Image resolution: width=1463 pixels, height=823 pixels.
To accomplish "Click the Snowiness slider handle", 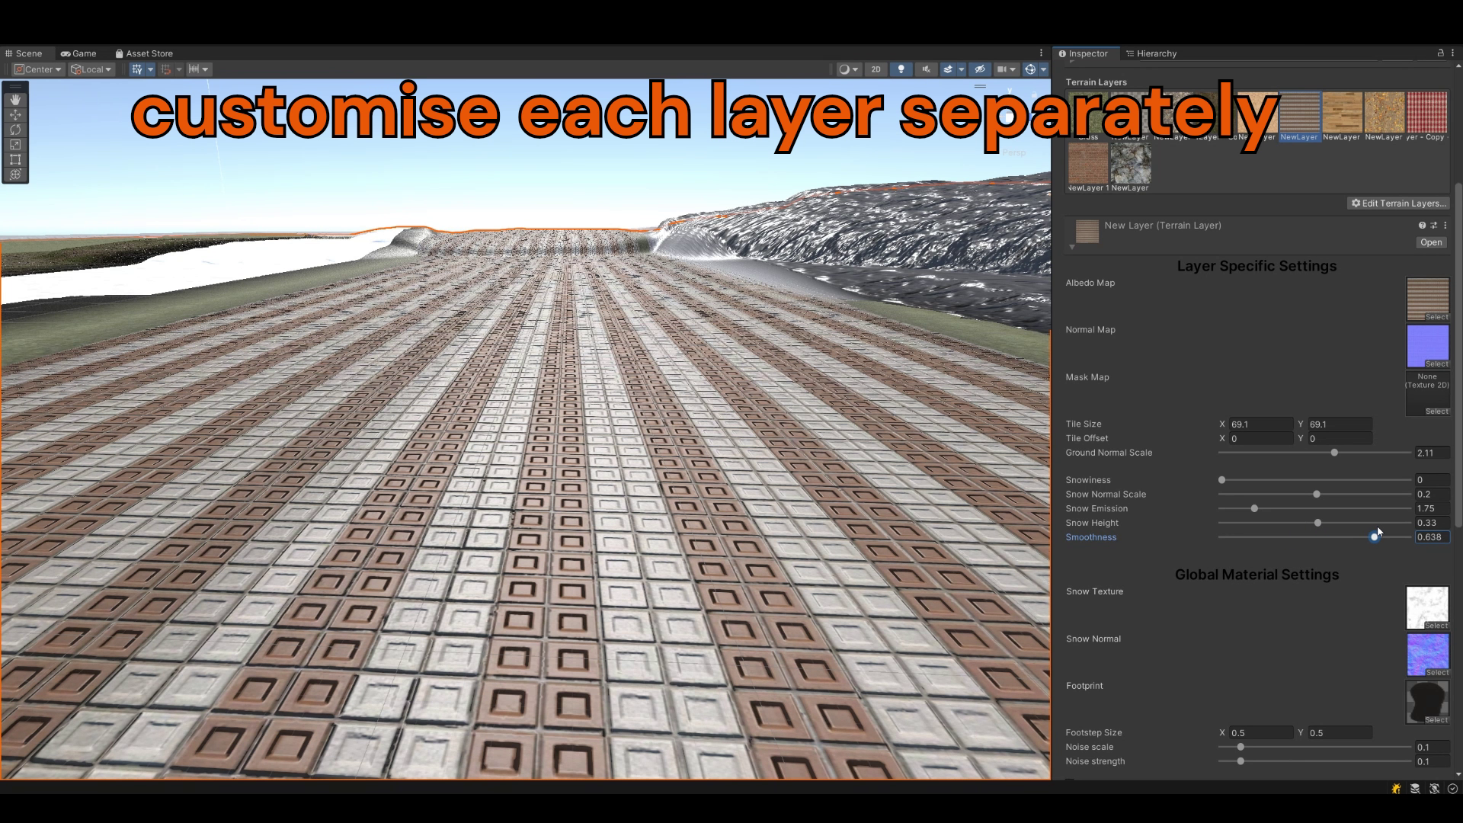I will coord(1222,480).
